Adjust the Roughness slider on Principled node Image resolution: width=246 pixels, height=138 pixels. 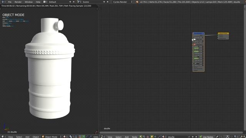(198, 51)
